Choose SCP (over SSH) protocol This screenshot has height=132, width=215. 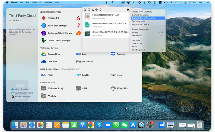click(52, 89)
